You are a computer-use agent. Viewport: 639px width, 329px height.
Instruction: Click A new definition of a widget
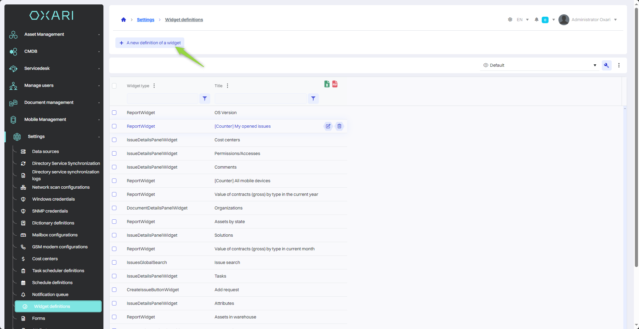150,43
